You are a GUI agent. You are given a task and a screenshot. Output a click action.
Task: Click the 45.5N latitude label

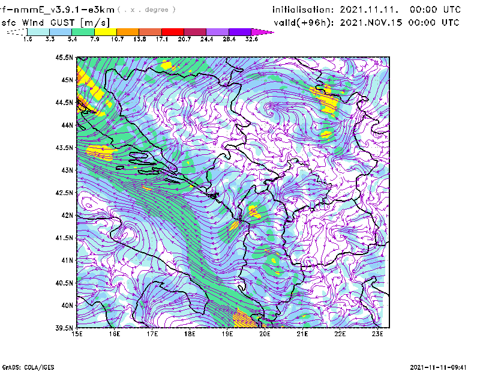pyautogui.click(x=64, y=57)
